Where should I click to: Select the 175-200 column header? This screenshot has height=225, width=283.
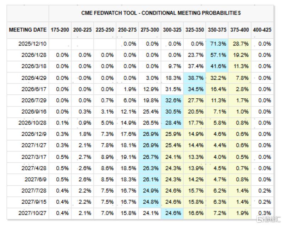[x=60, y=30]
